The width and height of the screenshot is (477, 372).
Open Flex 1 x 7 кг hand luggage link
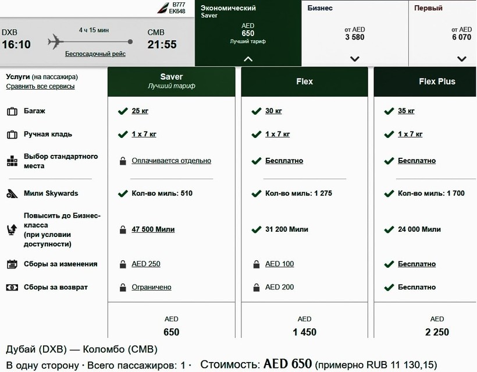tap(277, 134)
